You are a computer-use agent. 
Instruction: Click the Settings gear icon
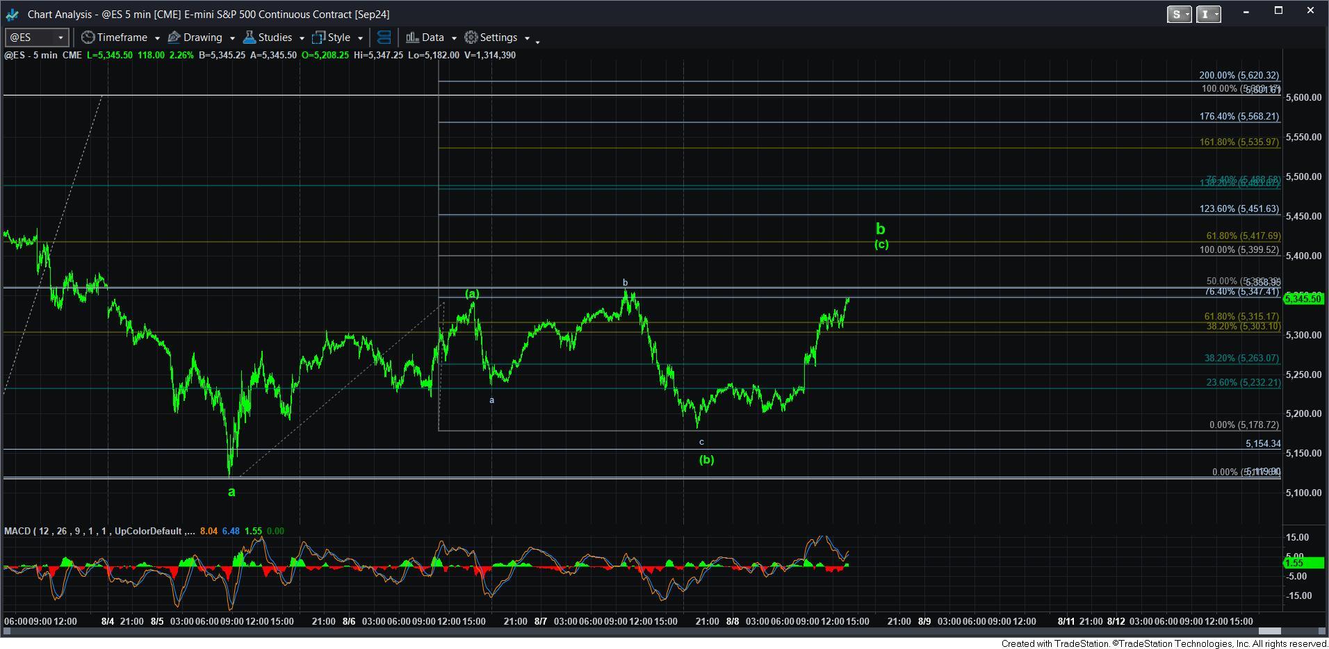471,38
